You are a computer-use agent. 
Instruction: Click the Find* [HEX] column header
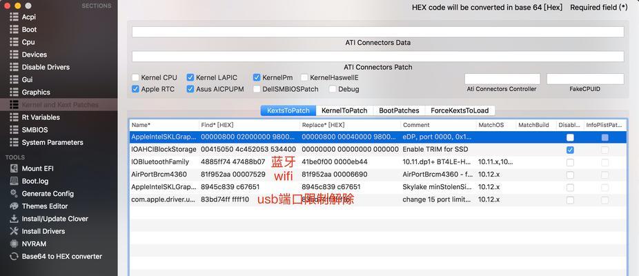[x=249, y=125]
